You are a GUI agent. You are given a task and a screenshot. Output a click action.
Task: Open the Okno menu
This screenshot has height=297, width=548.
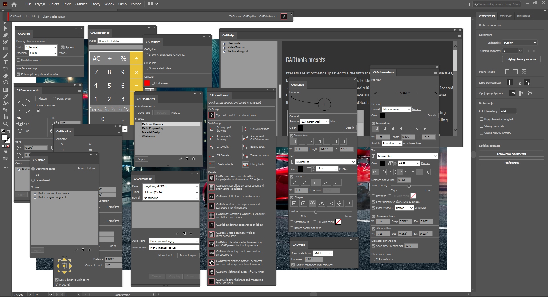122,4
